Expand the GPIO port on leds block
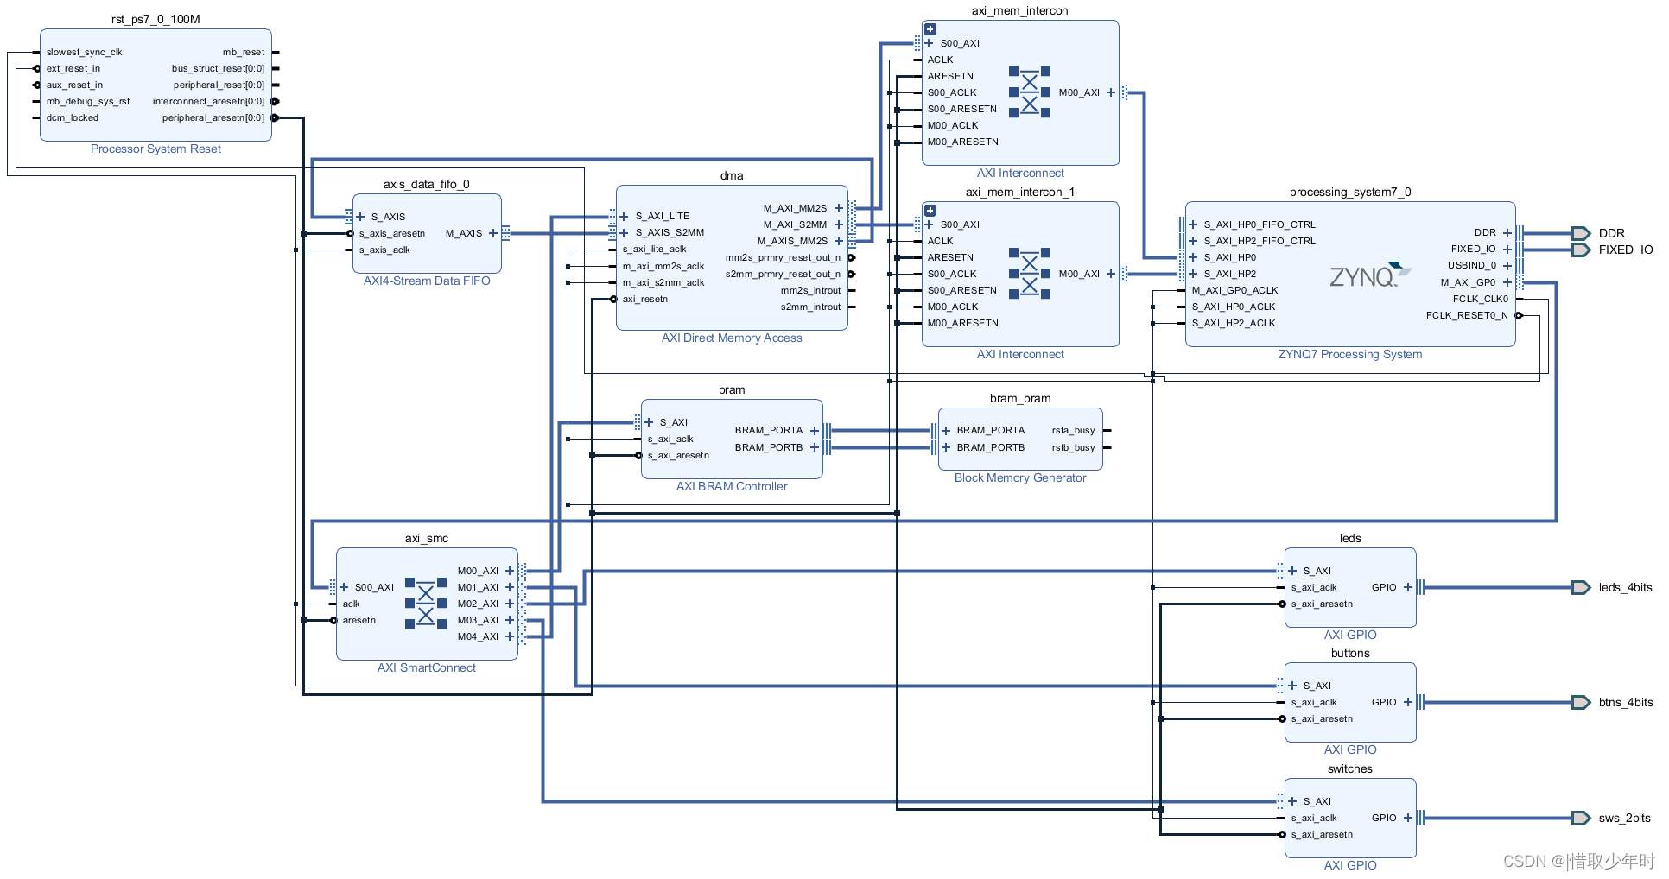This screenshot has width=1669, height=879. (x=1408, y=587)
